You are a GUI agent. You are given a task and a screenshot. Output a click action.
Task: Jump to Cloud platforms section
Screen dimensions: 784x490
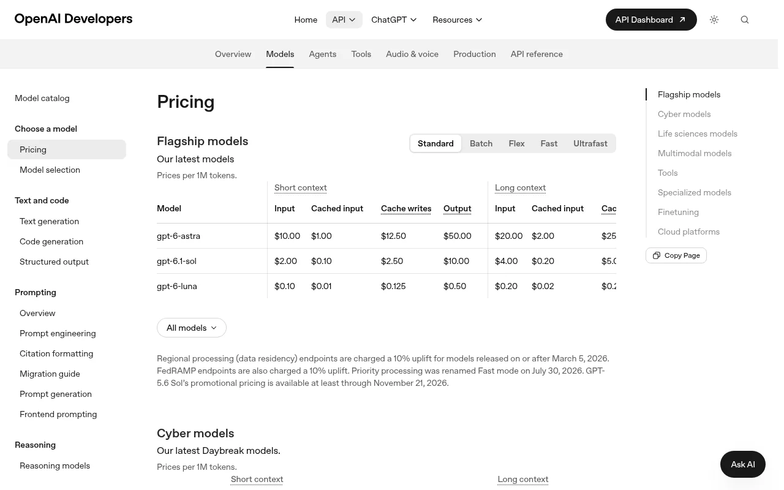[x=688, y=232]
